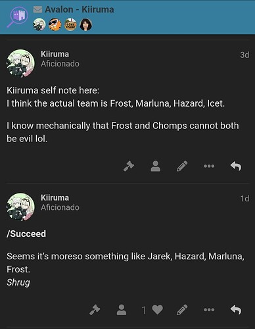Image resolution: width=255 pixels, height=329 pixels.
Task: Open Kiiruma username on first post
Action: (55, 54)
